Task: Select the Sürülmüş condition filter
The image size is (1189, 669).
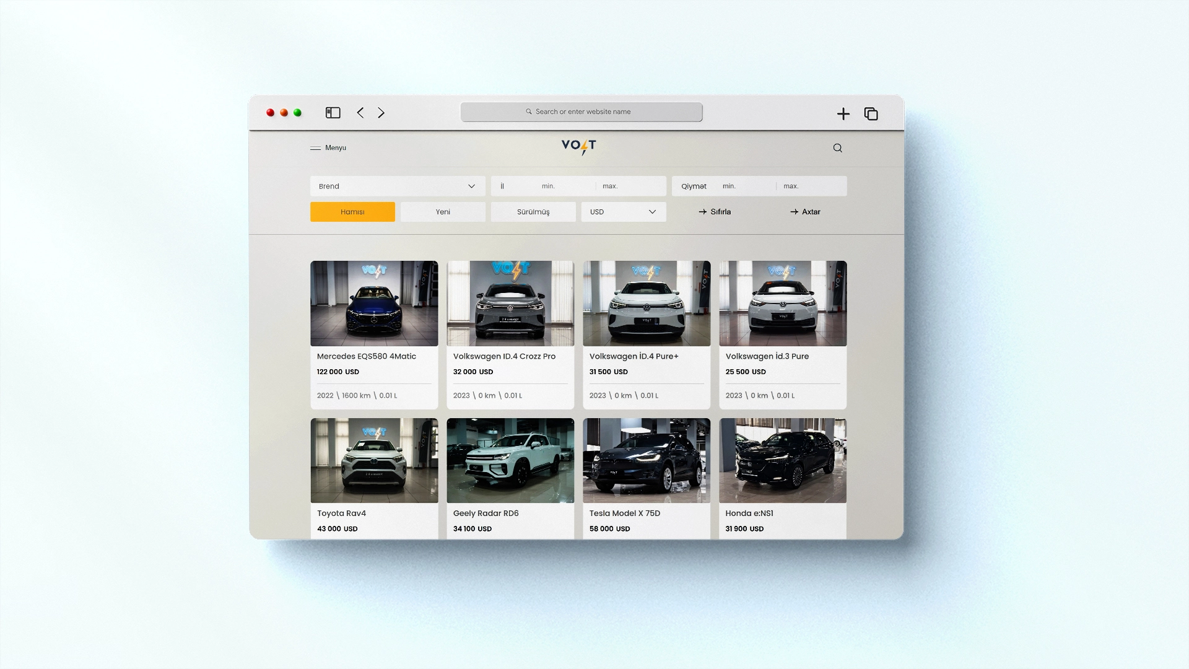Action: (x=533, y=212)
